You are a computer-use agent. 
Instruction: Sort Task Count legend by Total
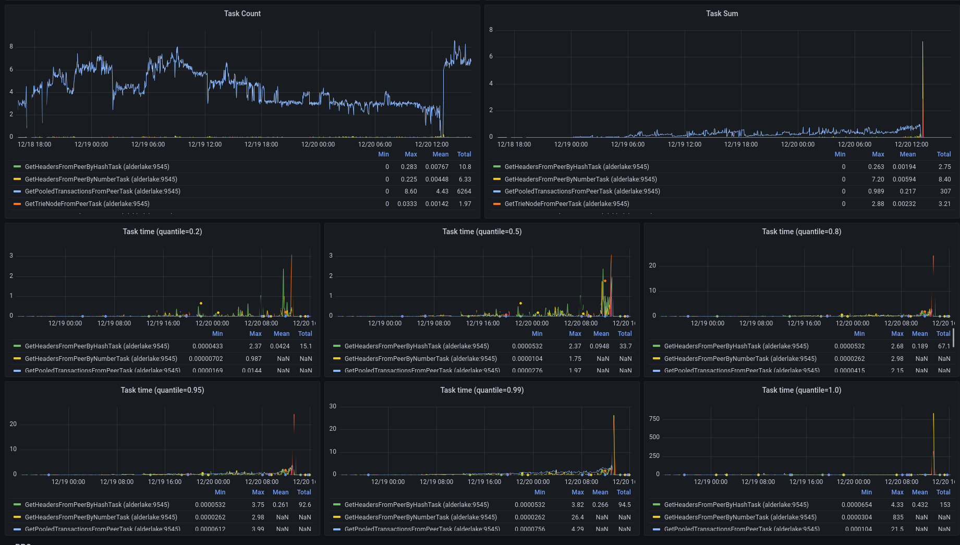[x=464, y=154]
